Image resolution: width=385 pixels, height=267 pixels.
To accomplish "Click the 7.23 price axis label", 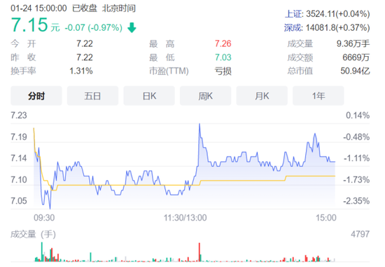I will pos(19,116).
